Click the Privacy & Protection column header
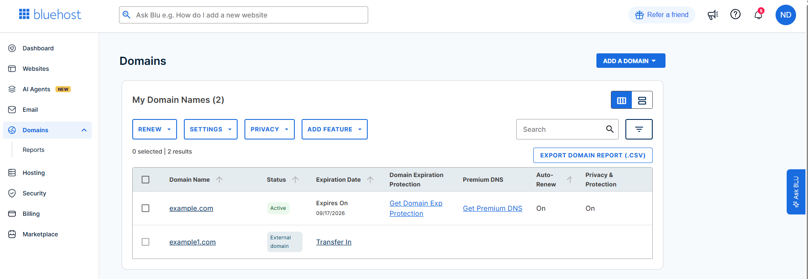Viewport: 808px width, 279px height. tap(601, 180)
